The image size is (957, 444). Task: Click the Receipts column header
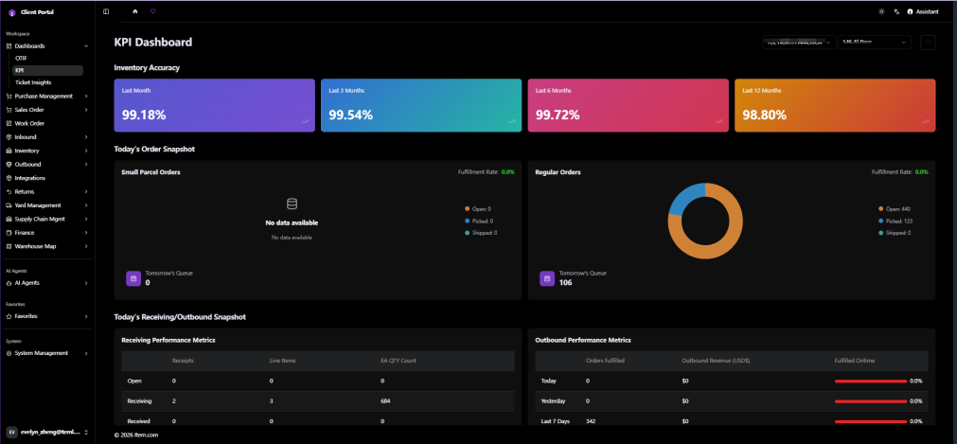click(x=183, y=361)
